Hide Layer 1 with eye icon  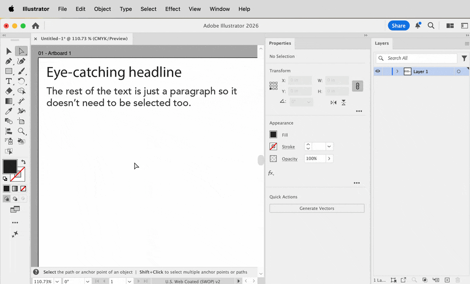click(x=377, y=71)
